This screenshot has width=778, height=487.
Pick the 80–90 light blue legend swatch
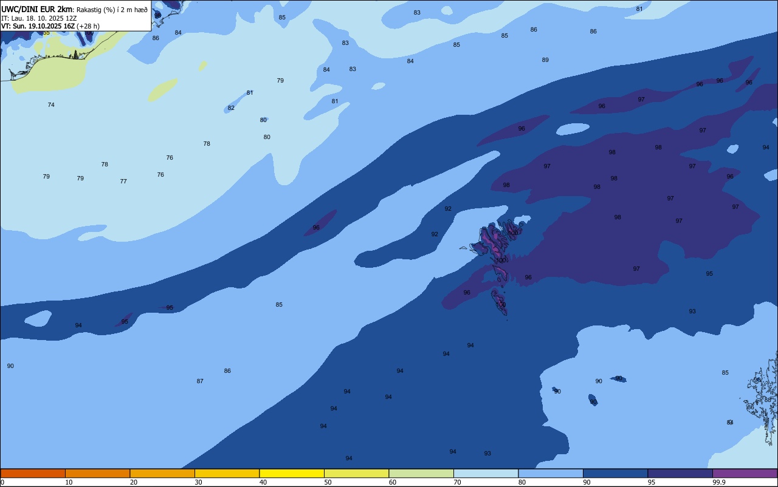pos(551,473)
